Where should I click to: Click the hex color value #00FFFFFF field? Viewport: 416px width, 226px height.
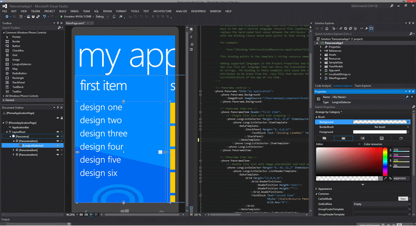[x=401, y=178]
